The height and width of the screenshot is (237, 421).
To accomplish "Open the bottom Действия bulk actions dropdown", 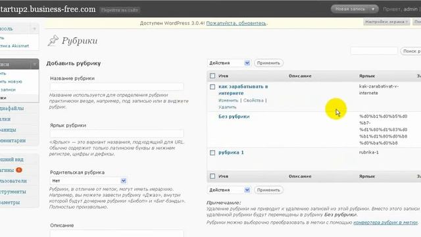I will (x=229, y=190).
